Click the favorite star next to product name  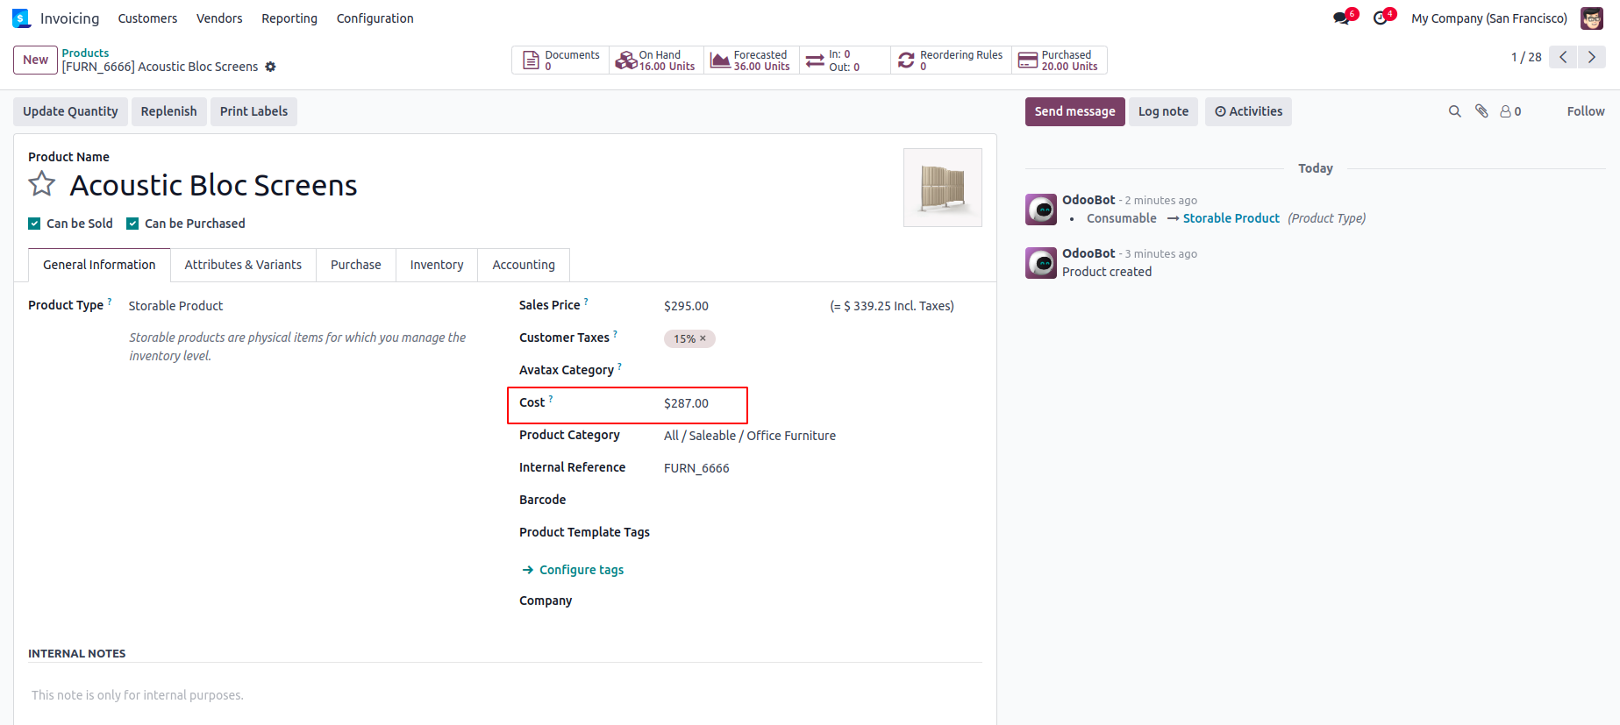coord(41,184)
